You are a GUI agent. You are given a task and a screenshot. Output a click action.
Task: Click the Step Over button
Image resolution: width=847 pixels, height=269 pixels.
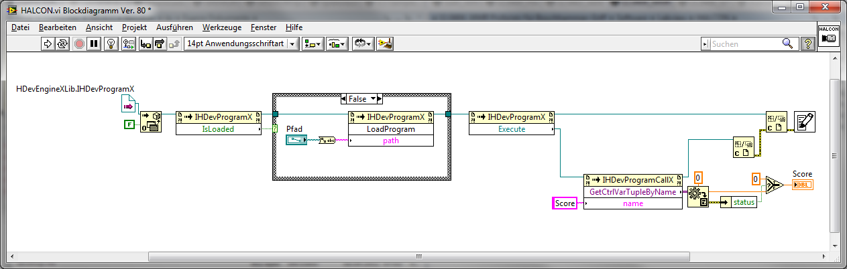point(160,43)
